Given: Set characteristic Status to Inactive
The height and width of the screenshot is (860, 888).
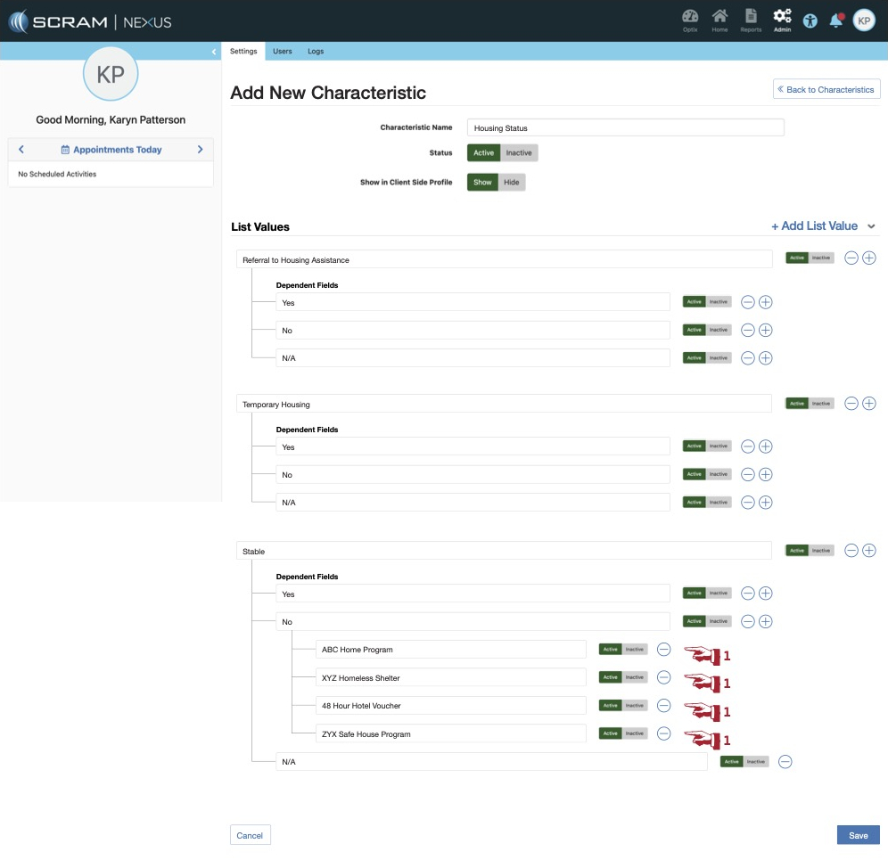Looking at the screenshot, I should [x=519, y=152].
